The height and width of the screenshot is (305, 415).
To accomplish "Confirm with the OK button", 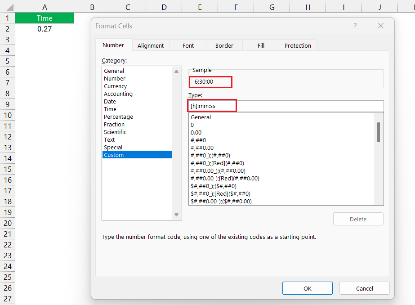I will 307,288.
